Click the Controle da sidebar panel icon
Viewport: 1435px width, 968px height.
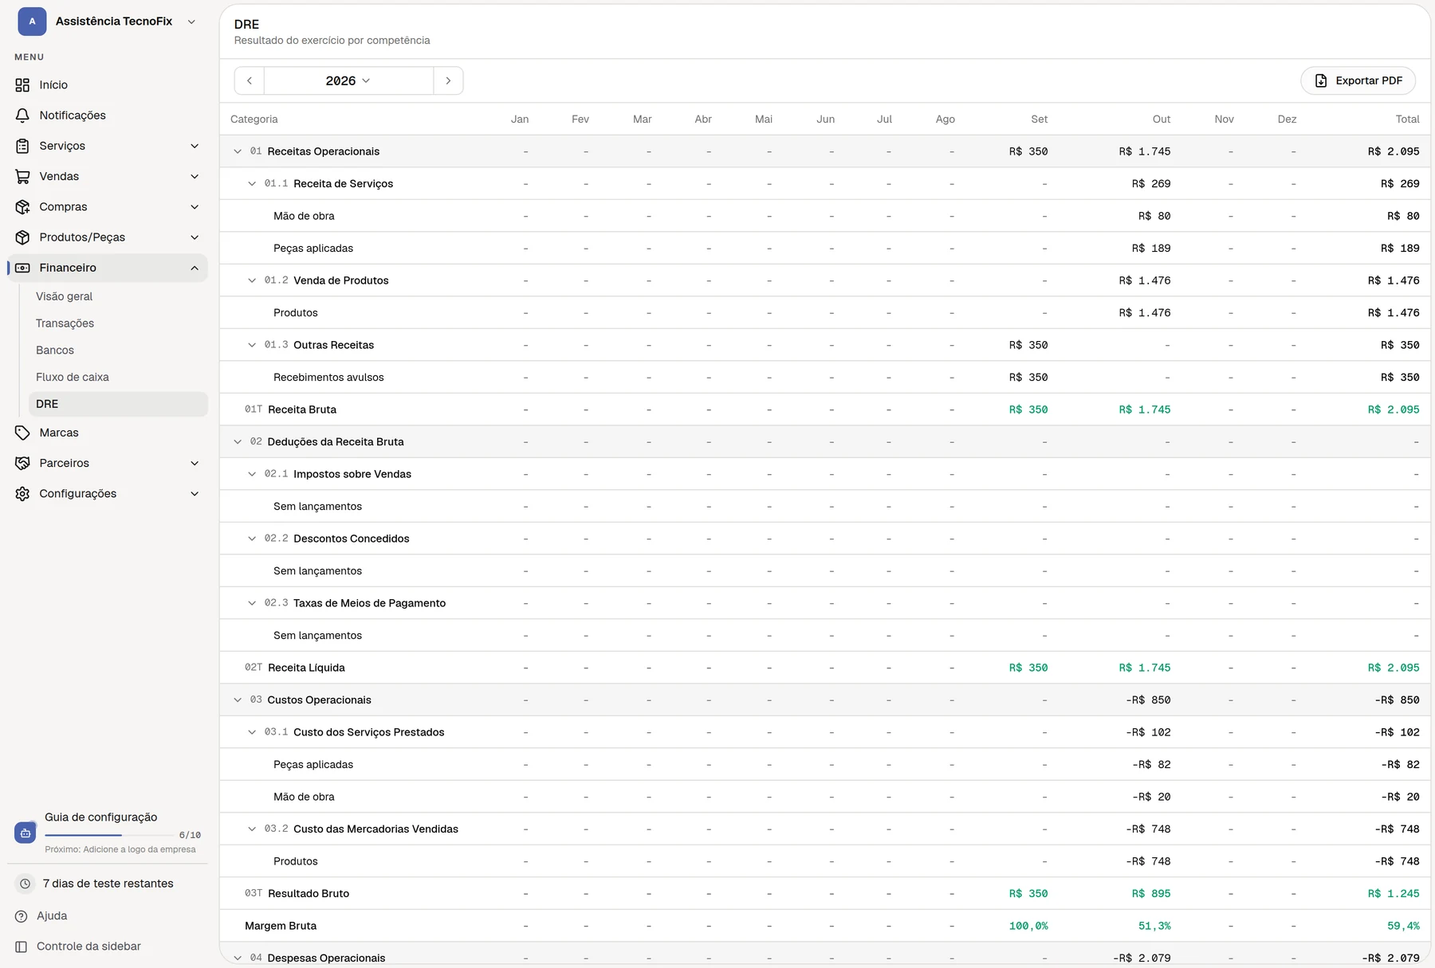coord(22,946)
